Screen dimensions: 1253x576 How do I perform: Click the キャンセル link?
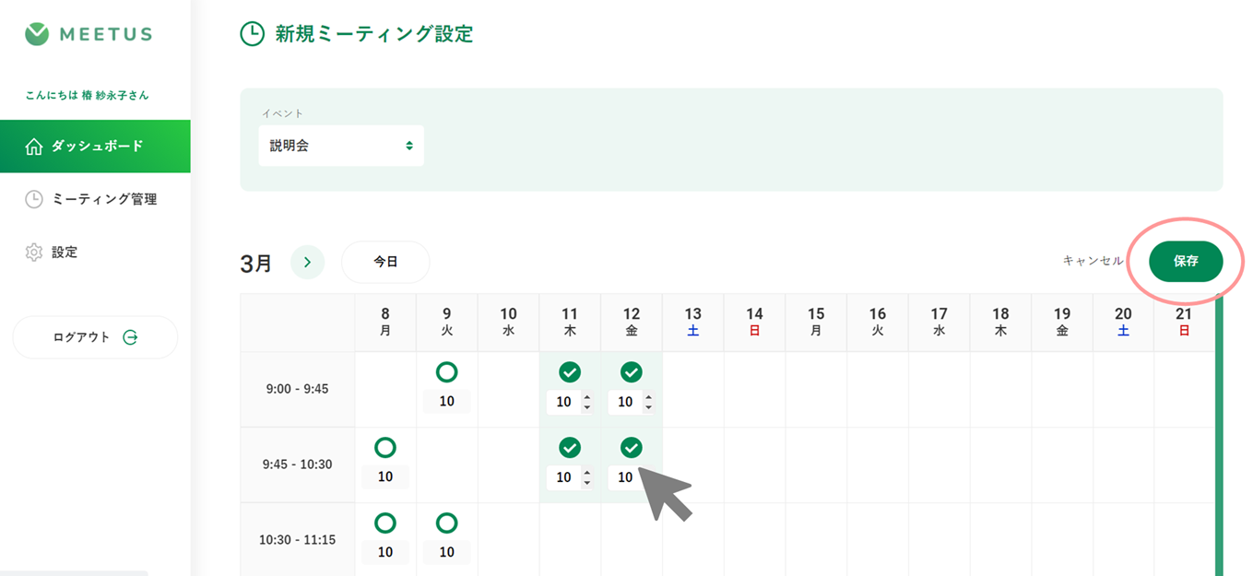point(1093,261)
